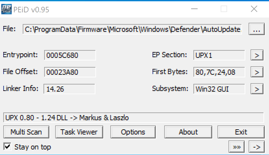This screenshot has width=269, height=155.
Task: Click the double-chevron button at bottom right
Action: 237,147
